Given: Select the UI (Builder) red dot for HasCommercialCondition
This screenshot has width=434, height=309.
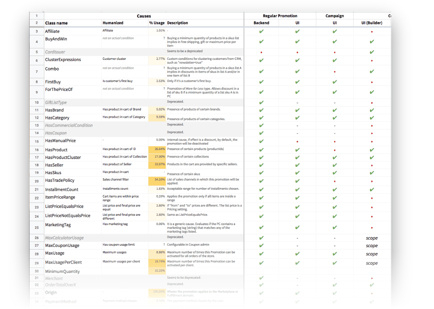Looking at the screenshot, I should (372, 126).
